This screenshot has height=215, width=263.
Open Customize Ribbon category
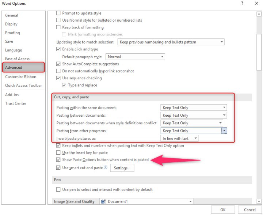coord(20,77)
